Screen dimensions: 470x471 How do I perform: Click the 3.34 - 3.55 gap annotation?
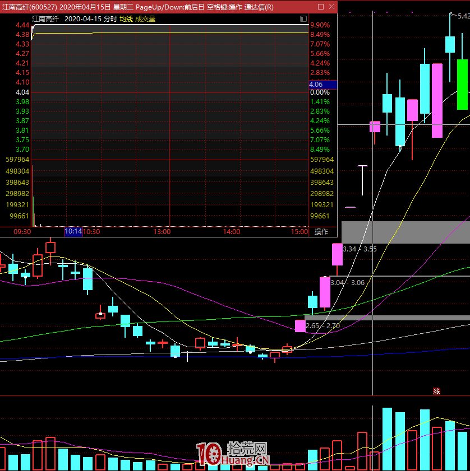pyautogui.click(x=360, y=249)
